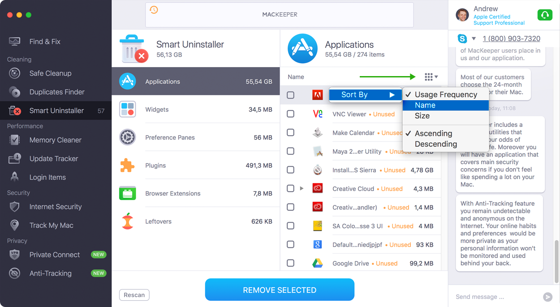
Task: Tick the checkbox for Default...niedjpjpf
Action: (291, 244)
